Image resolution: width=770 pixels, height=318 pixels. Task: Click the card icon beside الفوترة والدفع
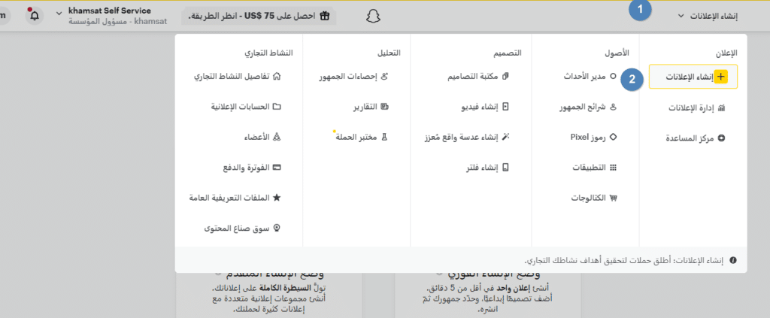277,168
